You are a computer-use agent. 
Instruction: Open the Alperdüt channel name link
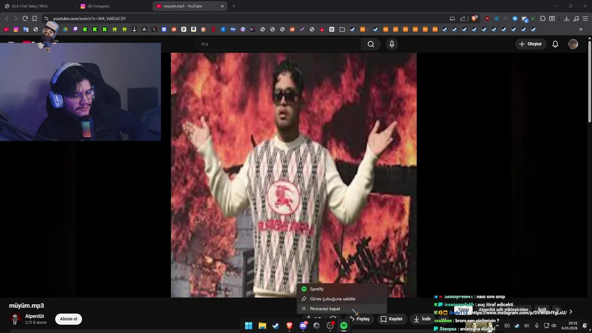pyautogui.click(x=35, y=316)
